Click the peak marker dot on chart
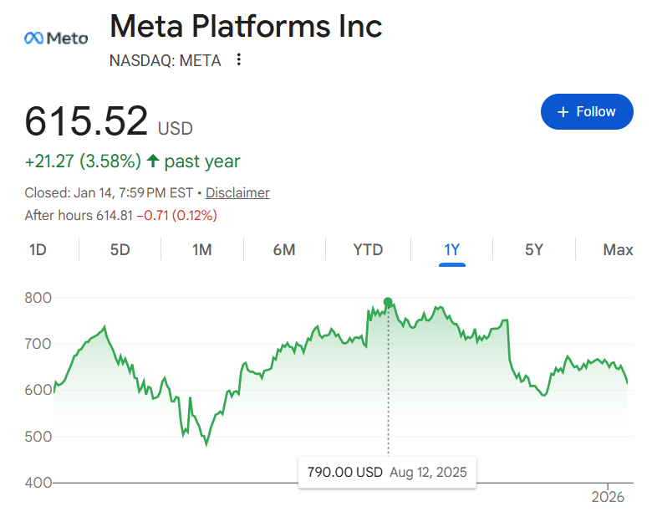The height and width of the screenshot is (522, 652). click(388, 302)
